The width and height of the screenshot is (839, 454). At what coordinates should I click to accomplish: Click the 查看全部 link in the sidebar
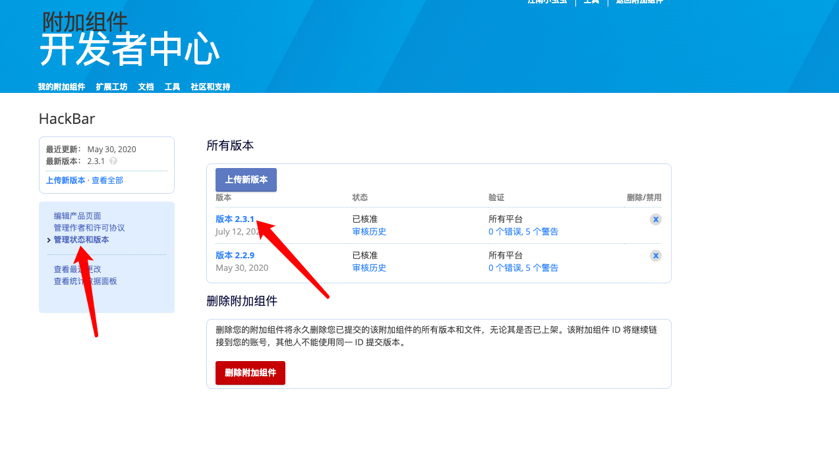(107, 181)
